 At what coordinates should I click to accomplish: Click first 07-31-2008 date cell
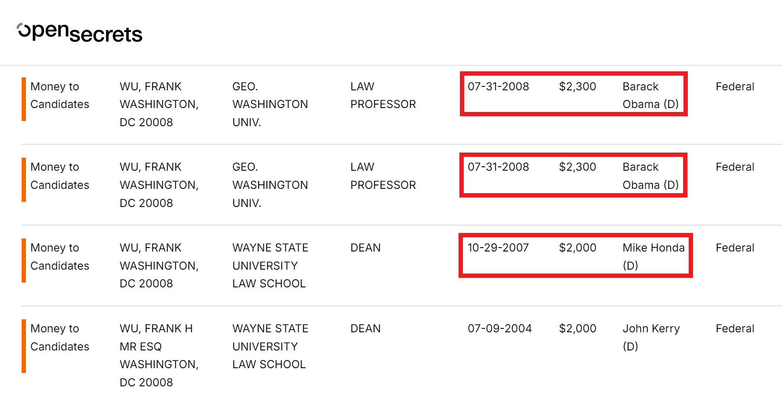498,86
